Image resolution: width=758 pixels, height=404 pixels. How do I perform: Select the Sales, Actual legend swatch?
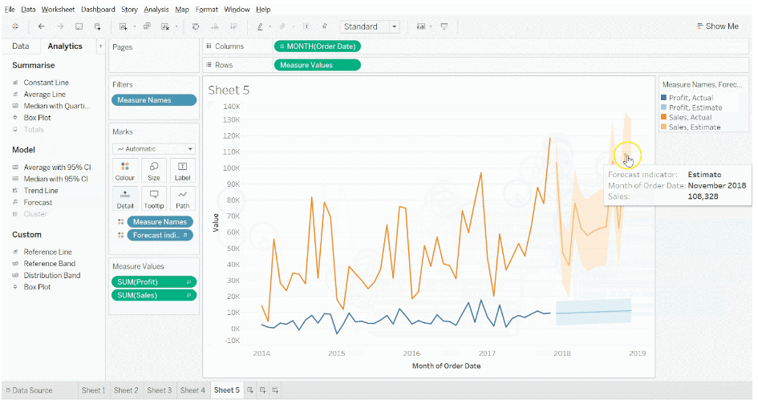point(665,117)
